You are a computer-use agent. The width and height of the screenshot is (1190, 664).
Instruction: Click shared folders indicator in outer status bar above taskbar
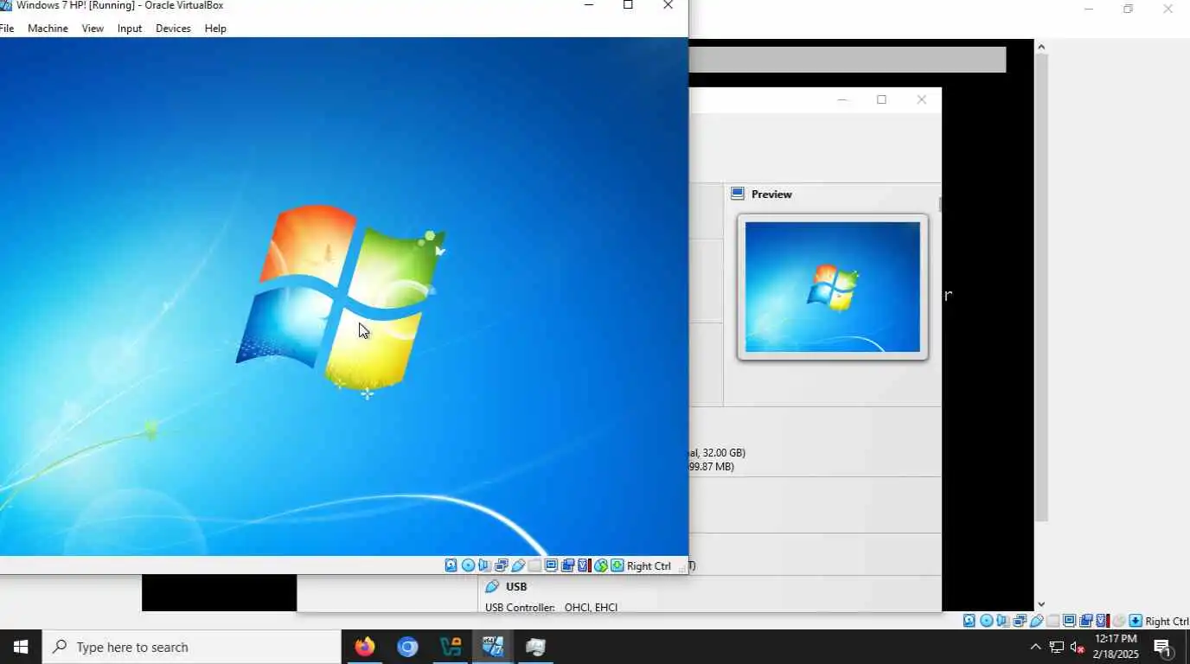coord(1052,621)
